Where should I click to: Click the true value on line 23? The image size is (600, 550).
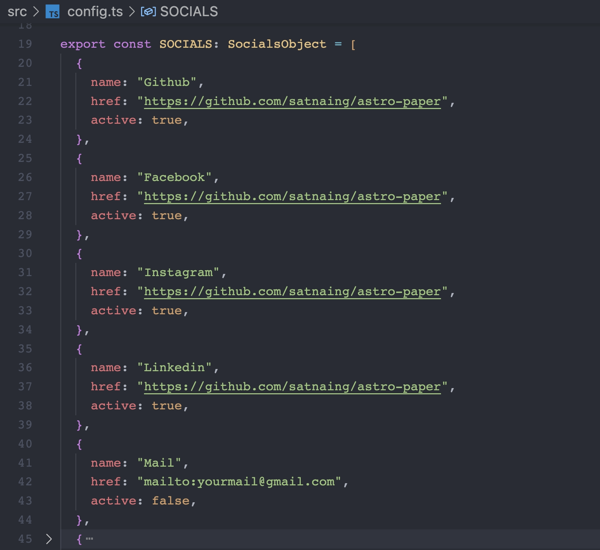pos(167,120)
